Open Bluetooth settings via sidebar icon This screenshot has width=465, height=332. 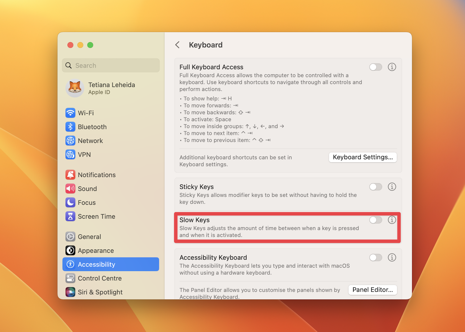70,127
